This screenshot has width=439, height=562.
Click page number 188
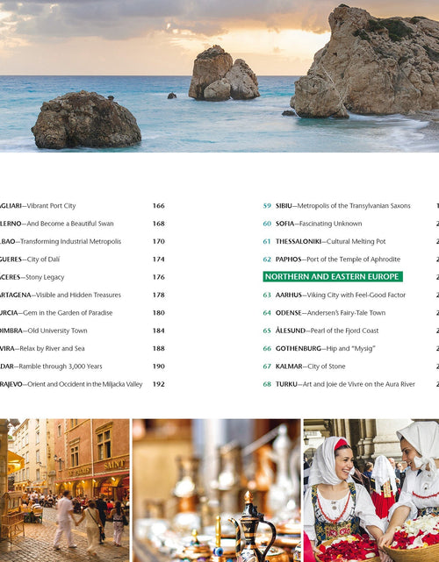point(159,348)
